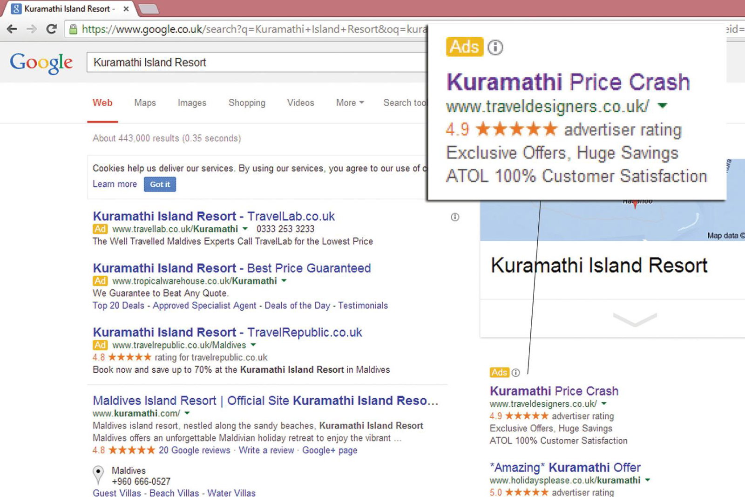
Task: Click the green padlock in address bar
Action: 73,29
